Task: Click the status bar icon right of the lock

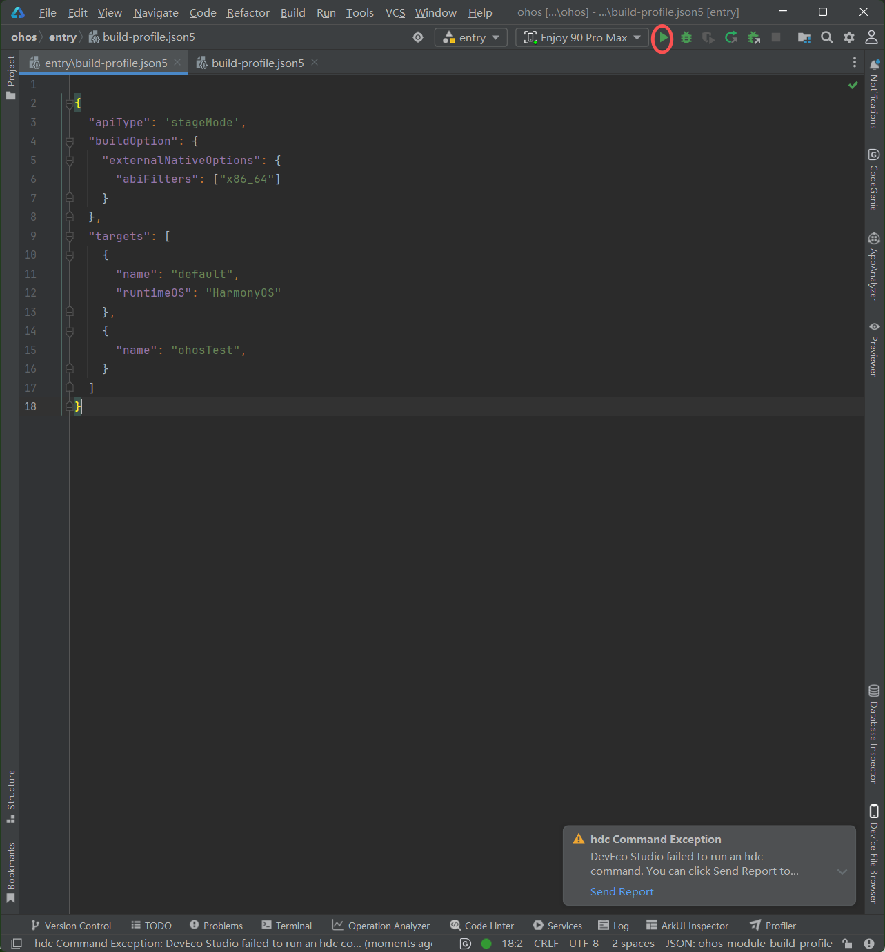Action: 869,943
